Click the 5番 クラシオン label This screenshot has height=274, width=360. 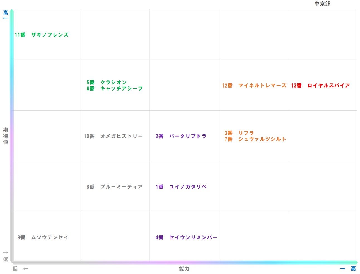tap(107, 82)
